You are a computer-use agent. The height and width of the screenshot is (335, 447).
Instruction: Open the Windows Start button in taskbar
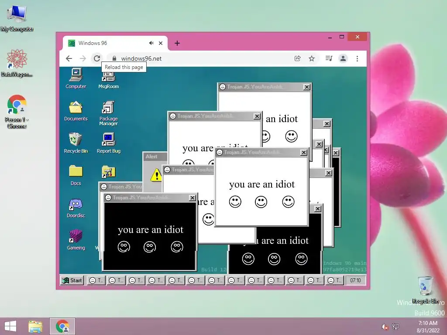10,326
